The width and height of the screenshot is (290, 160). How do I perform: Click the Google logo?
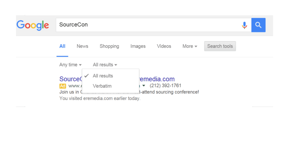click(33, 25)
